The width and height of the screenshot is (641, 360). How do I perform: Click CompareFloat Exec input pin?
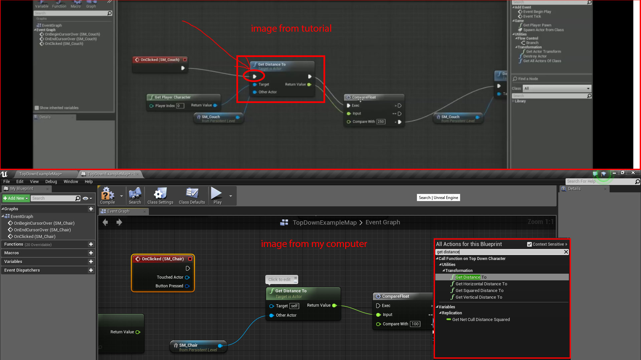378,306
